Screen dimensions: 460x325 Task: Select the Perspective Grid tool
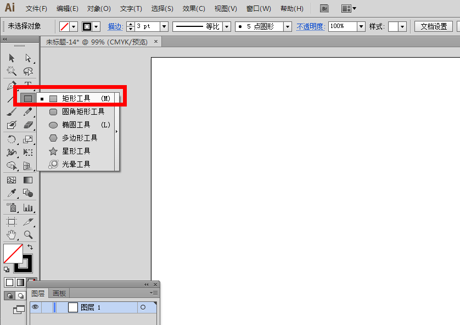[28, 166]
